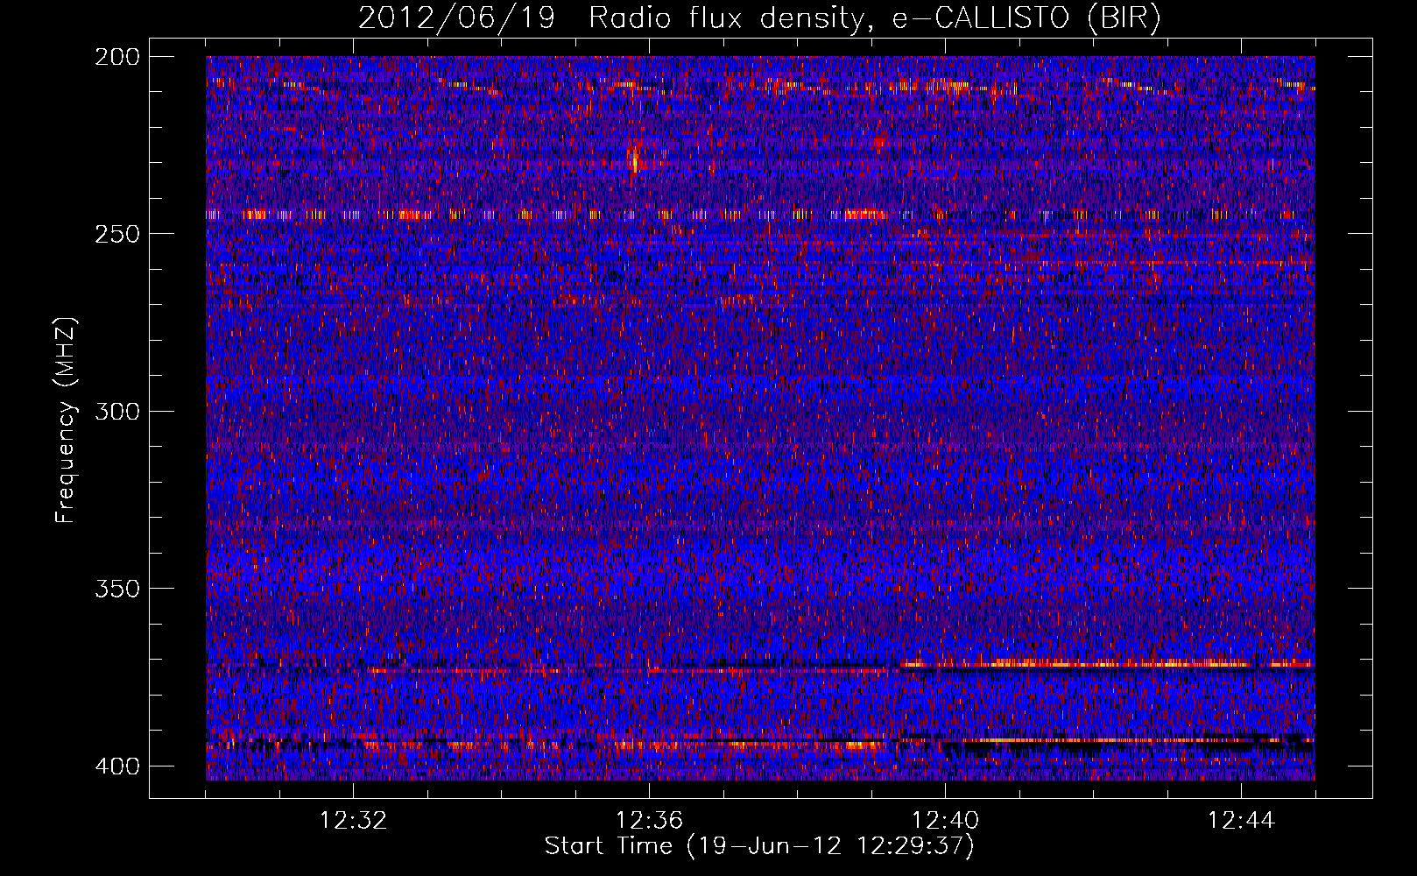
Task: Click the 300 frequency tick label
Action: (x=116, y=411)
